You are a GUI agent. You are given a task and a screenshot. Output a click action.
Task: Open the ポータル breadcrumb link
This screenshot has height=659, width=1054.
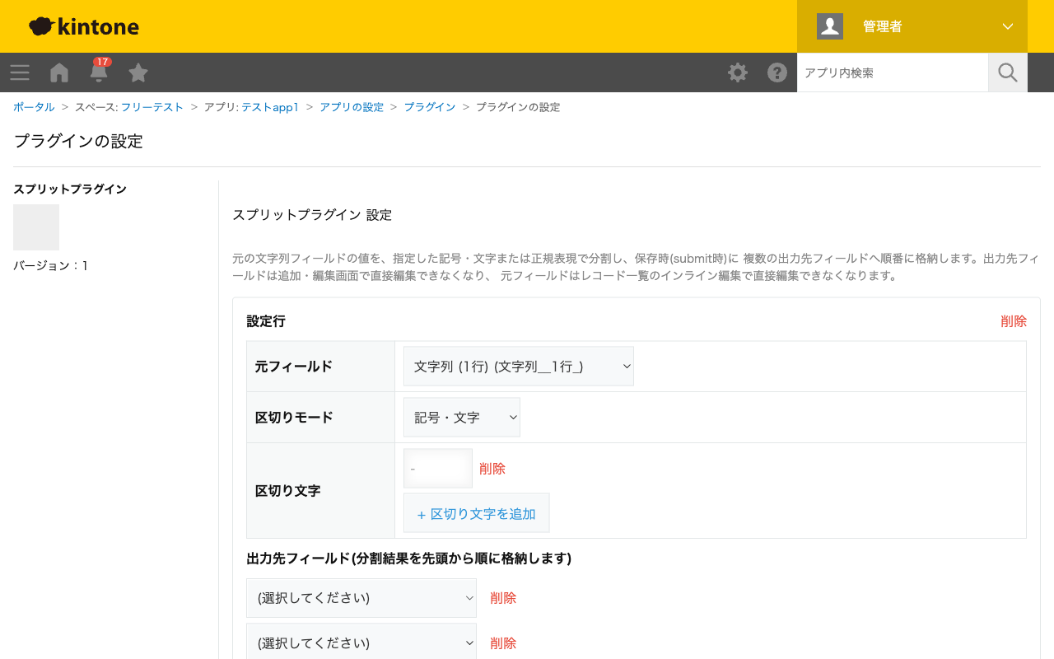[34, 107]
